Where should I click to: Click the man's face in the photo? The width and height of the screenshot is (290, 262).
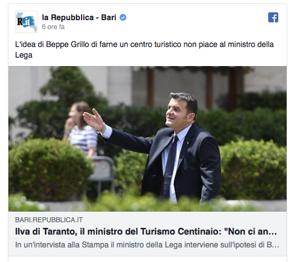(x=176, y=111)
